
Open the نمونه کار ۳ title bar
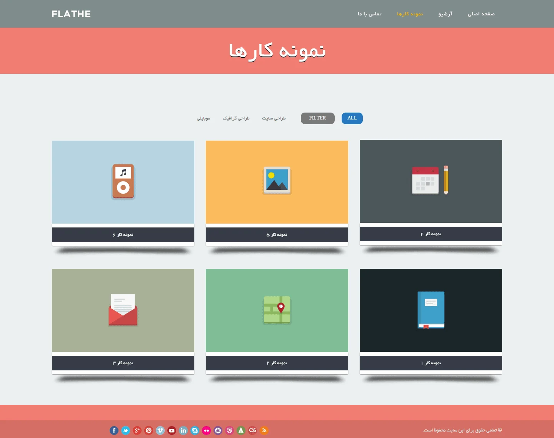pyautogui.click(x=123, y=363)
